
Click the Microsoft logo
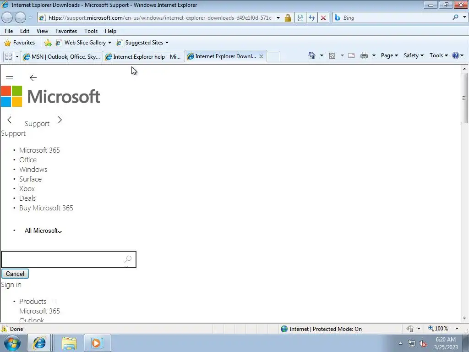coord(50,96)
